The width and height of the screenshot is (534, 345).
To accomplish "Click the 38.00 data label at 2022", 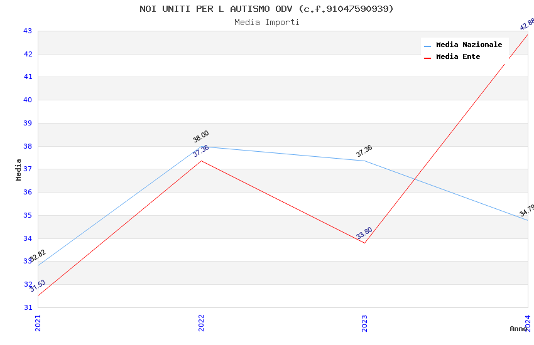I will (201, 136).
